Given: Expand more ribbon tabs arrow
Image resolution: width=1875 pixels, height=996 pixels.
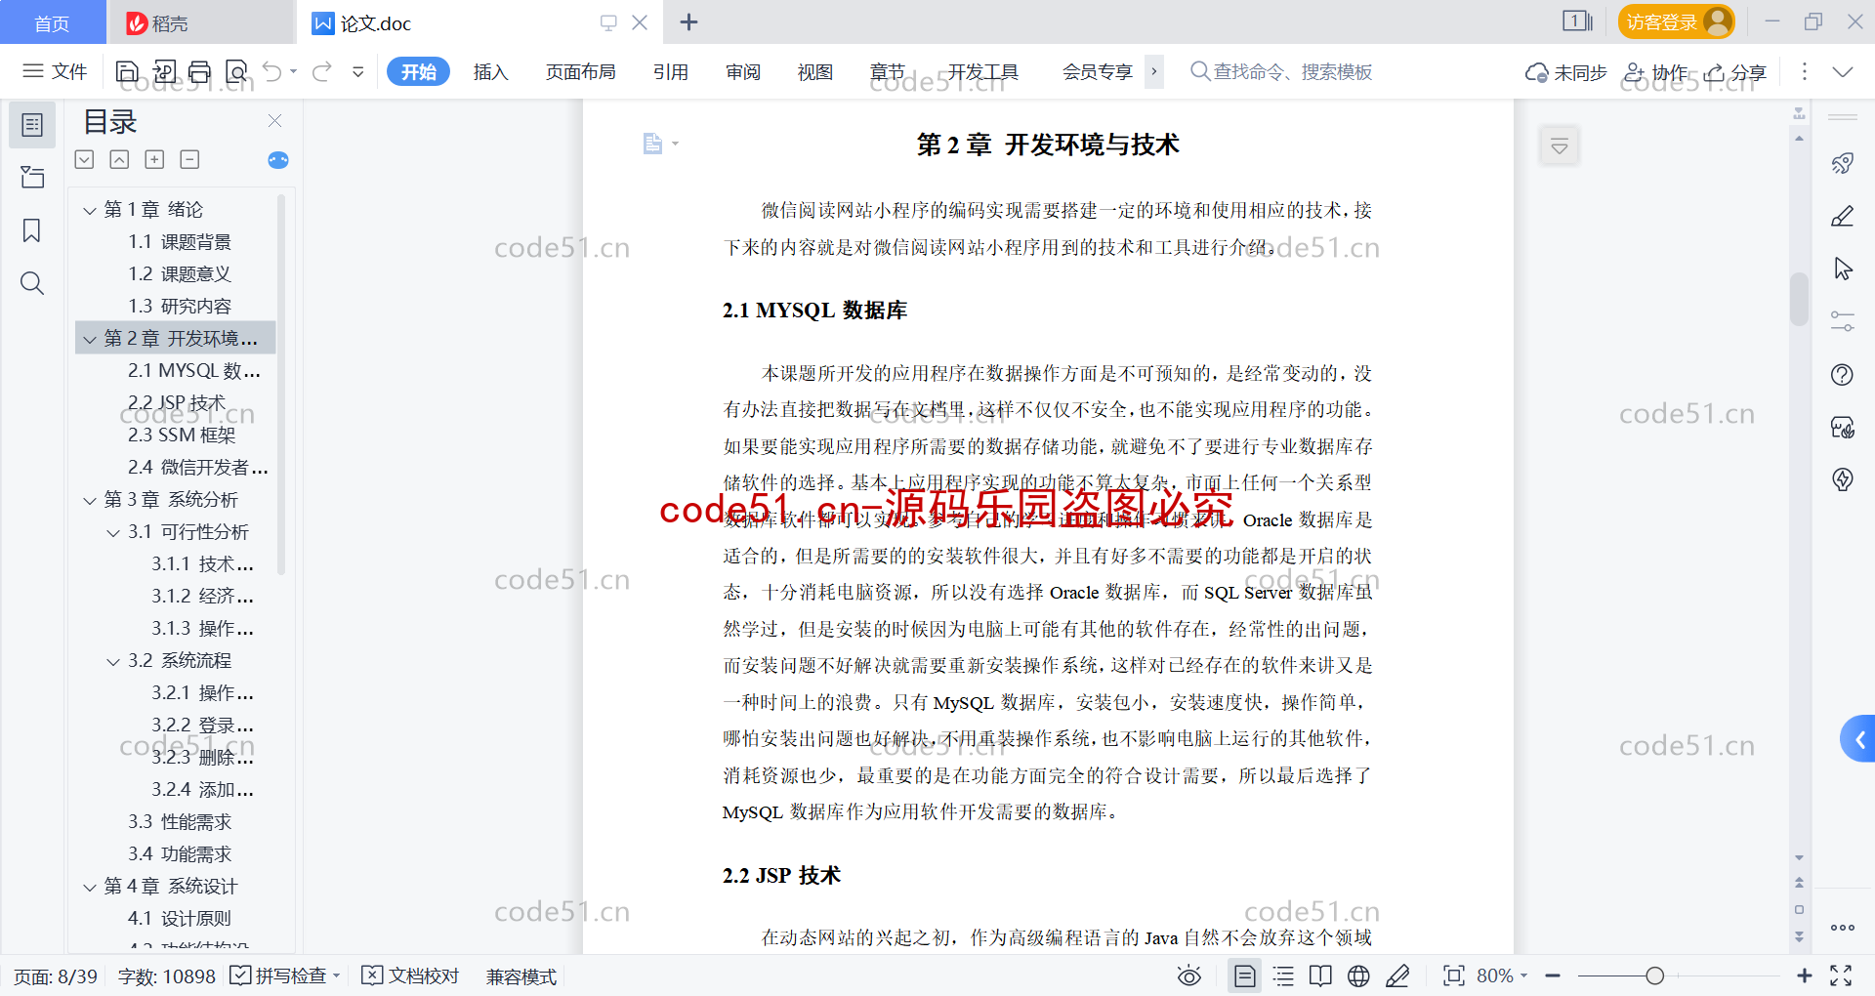Looking at the screenshot, I should tap(1154, 71).
